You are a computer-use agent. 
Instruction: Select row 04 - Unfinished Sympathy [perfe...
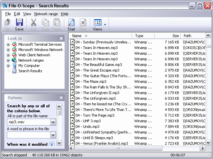tap(137, 132)
